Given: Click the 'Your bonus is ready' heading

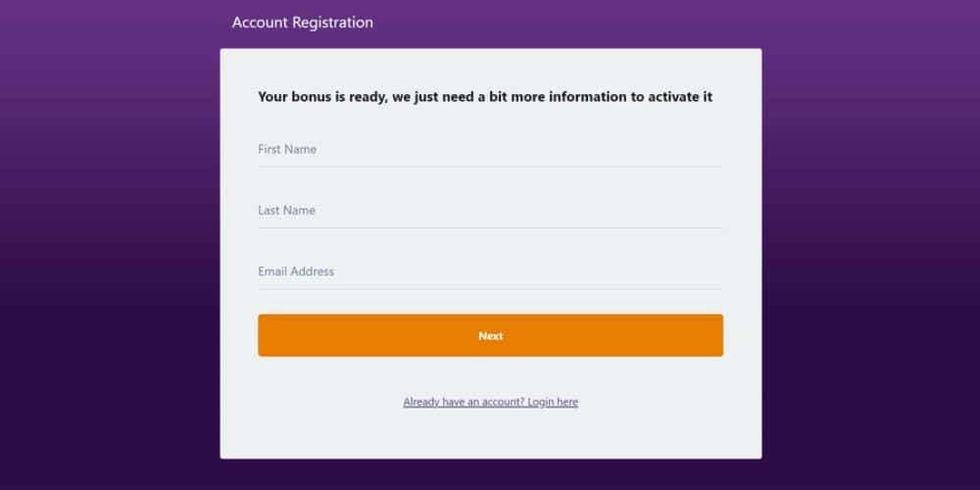Looking at the screenshot, I should pyautogui.click(x=484, y=97).
